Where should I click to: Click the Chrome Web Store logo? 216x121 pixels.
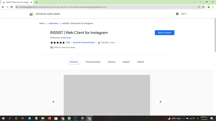[x=32, y=14]
